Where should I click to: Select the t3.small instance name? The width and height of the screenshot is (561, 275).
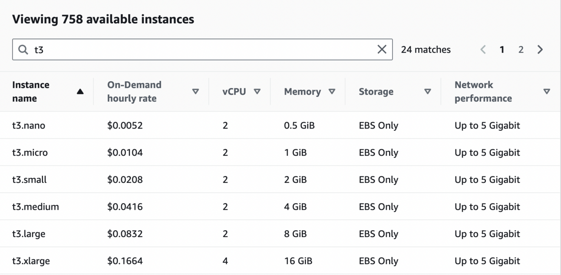point(30,179)
